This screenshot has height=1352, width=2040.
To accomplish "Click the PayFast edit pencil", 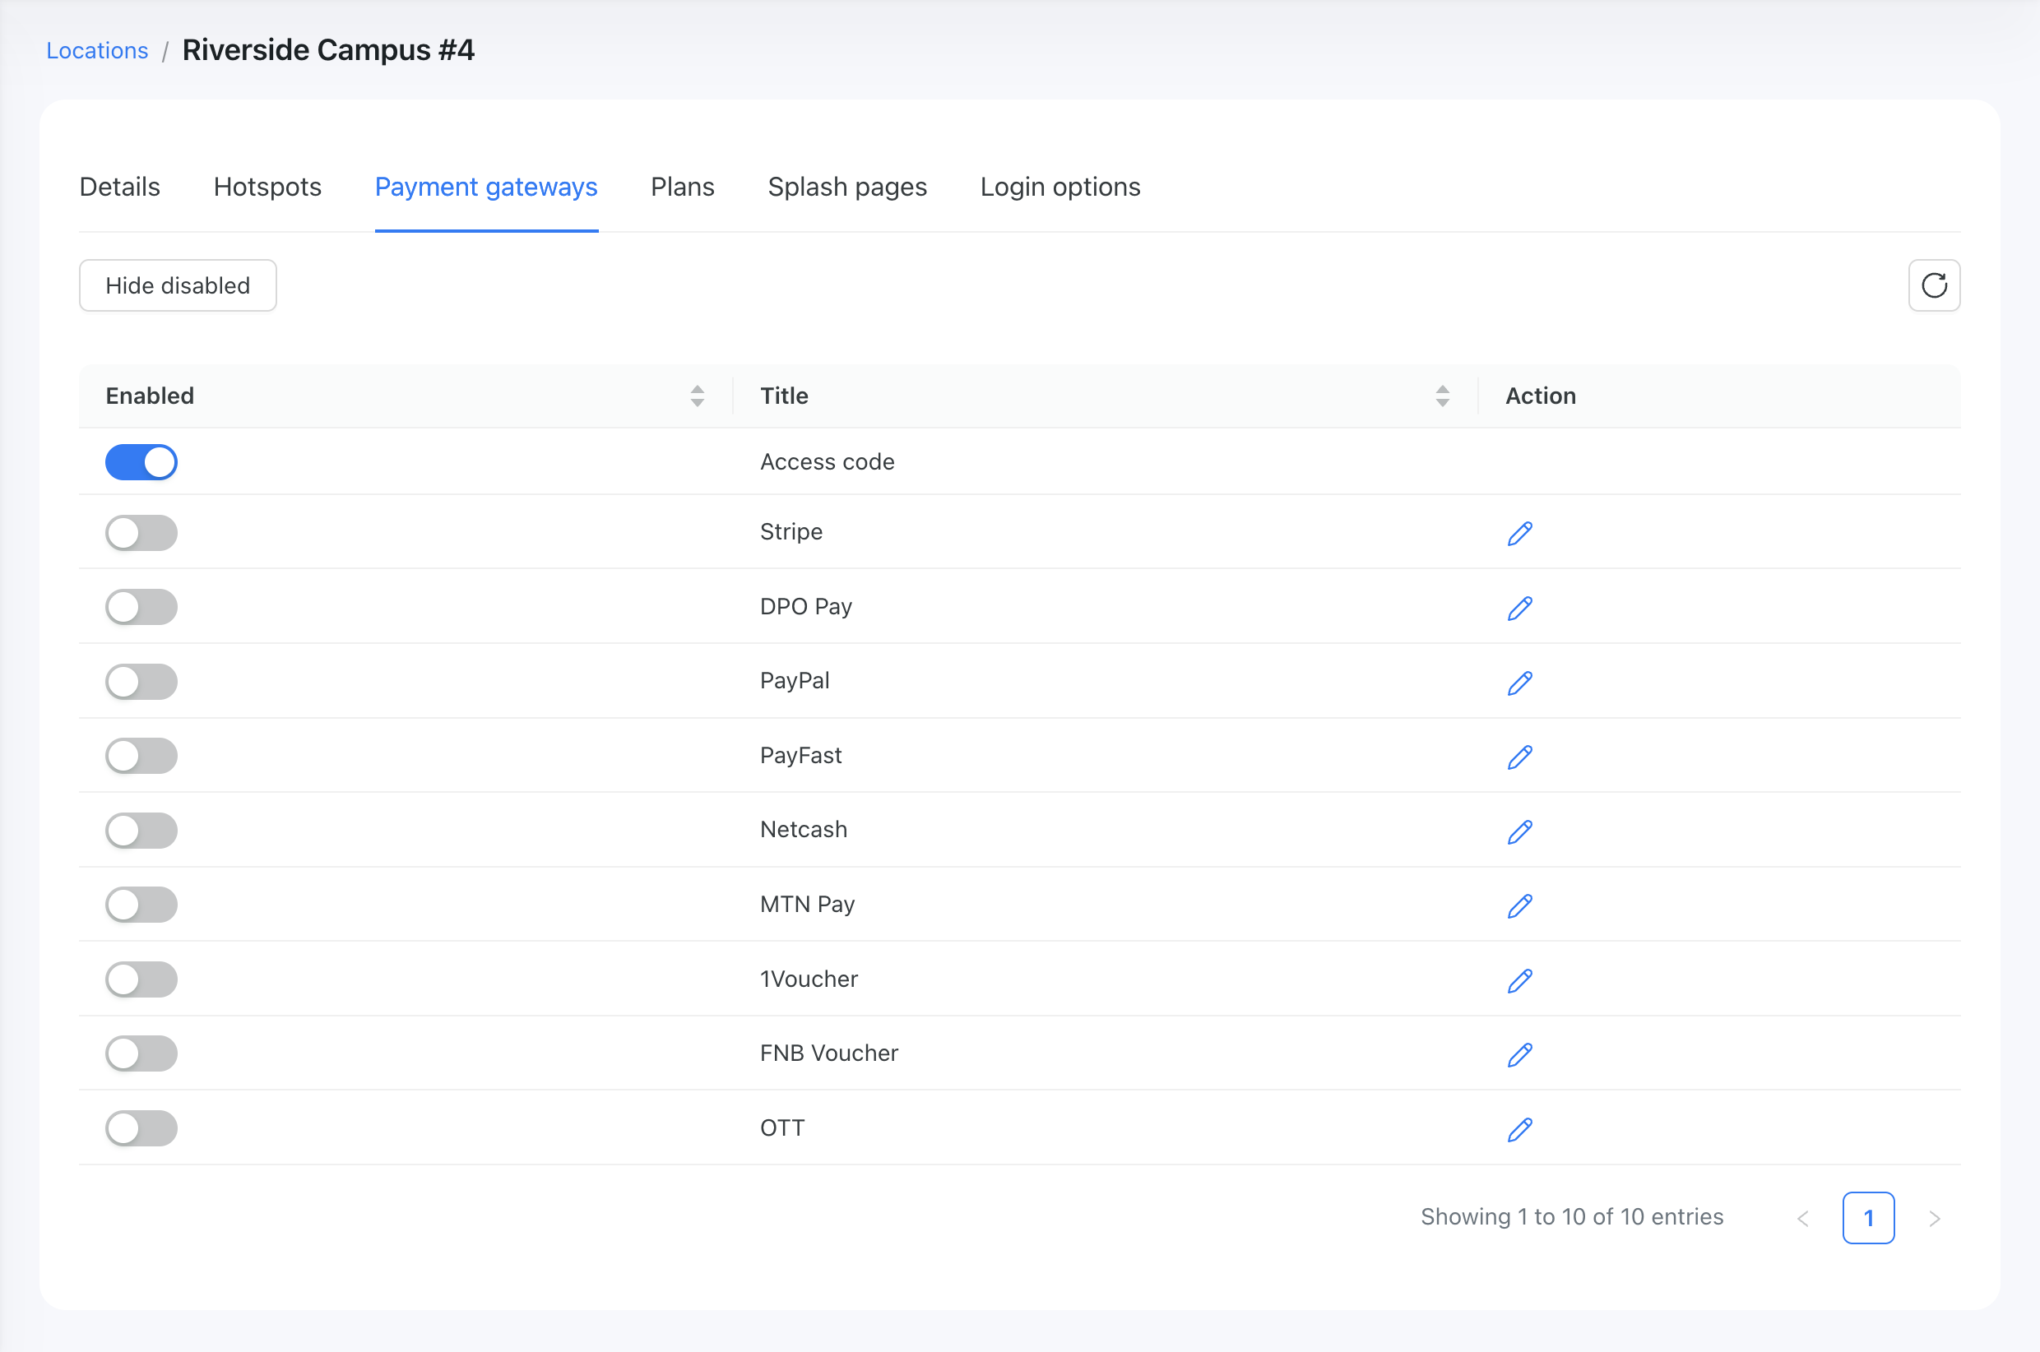I will (x=1519, y=757).
